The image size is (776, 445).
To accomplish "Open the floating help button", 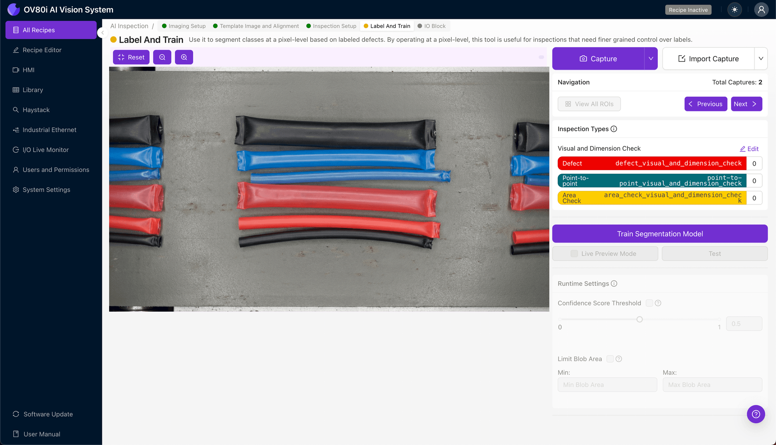I will (x=756, y=414).
